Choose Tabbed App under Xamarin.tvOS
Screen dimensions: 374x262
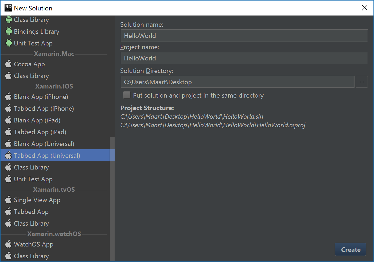(55, 212)
